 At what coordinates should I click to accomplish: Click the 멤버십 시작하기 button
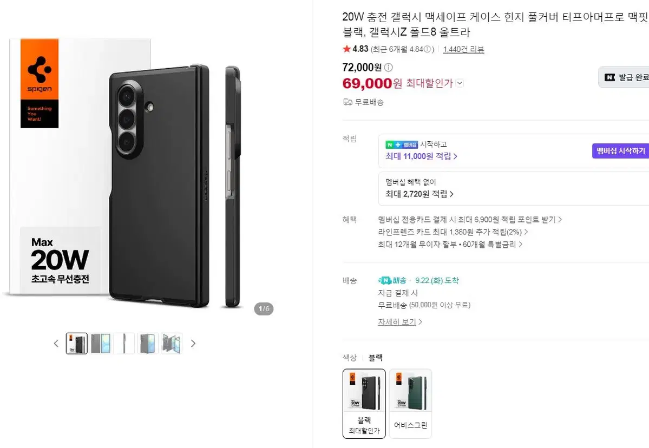pyautogui.click(x=621, y=151)
